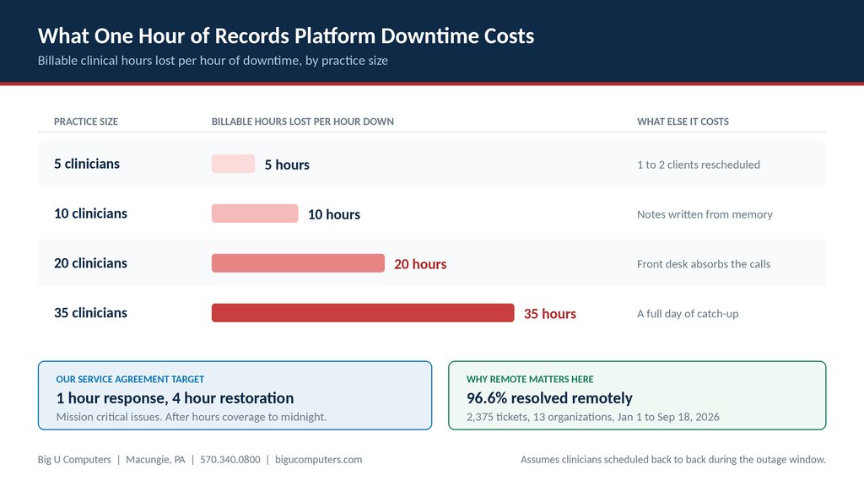The width and height of the screenshot is (864, 486).
Task: Click the '10 hours' value label
Action: pyautogui.click(x=334, y=213)
